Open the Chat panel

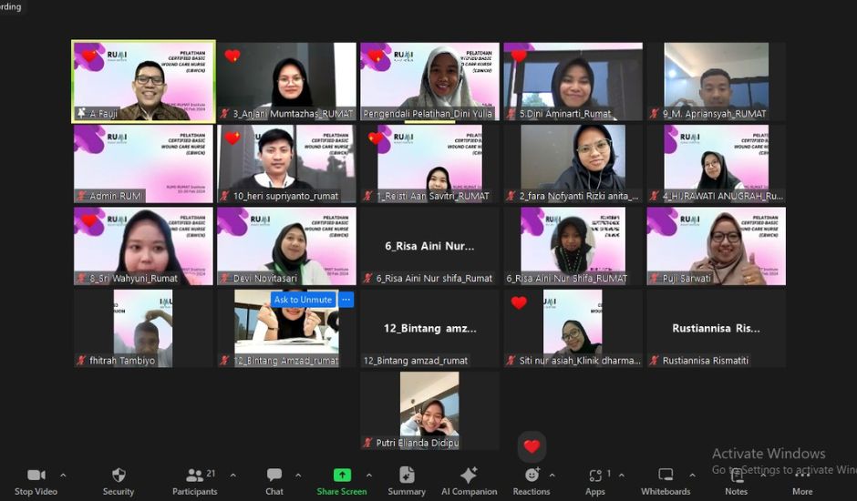coord(274,475)
